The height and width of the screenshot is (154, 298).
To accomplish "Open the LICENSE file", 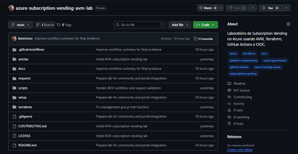I will (24, 136).
